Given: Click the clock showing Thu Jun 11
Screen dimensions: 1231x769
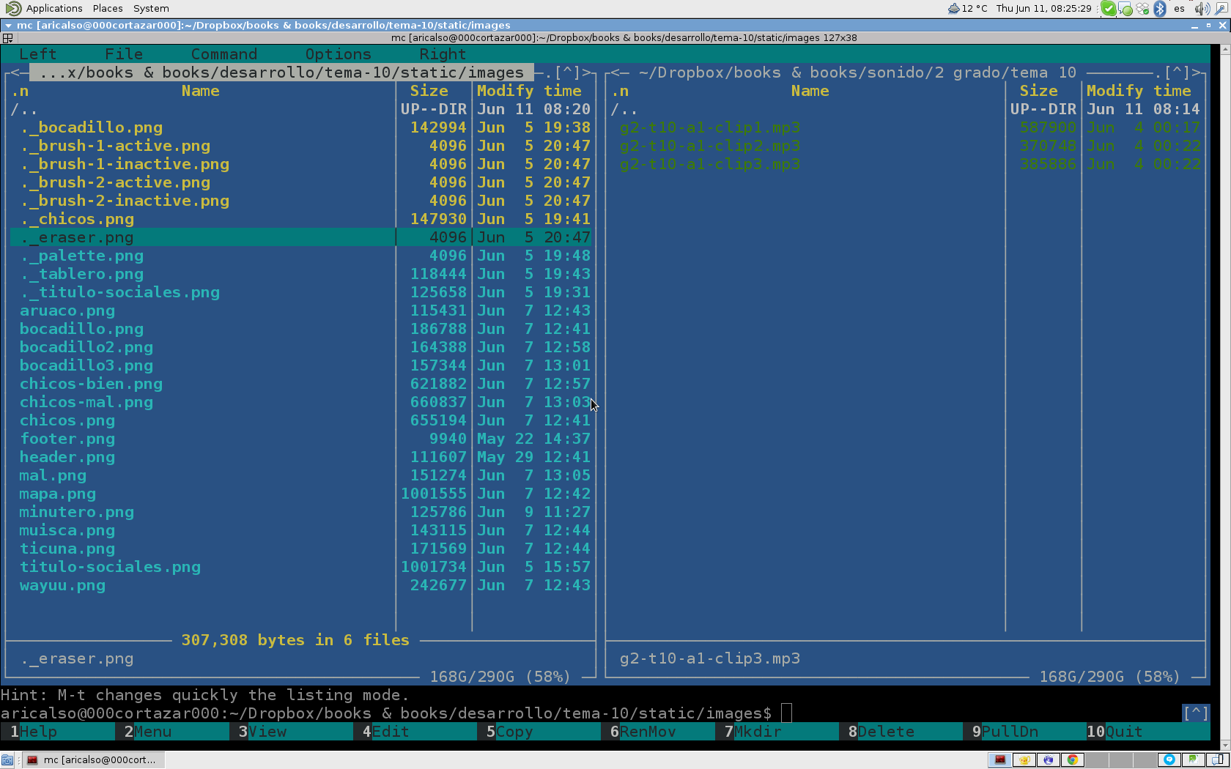Looking at the screenshot, I should tap(1043, 8).
